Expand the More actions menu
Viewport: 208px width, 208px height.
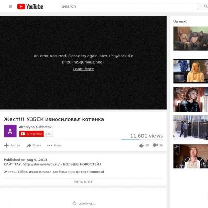click(54, 145)
